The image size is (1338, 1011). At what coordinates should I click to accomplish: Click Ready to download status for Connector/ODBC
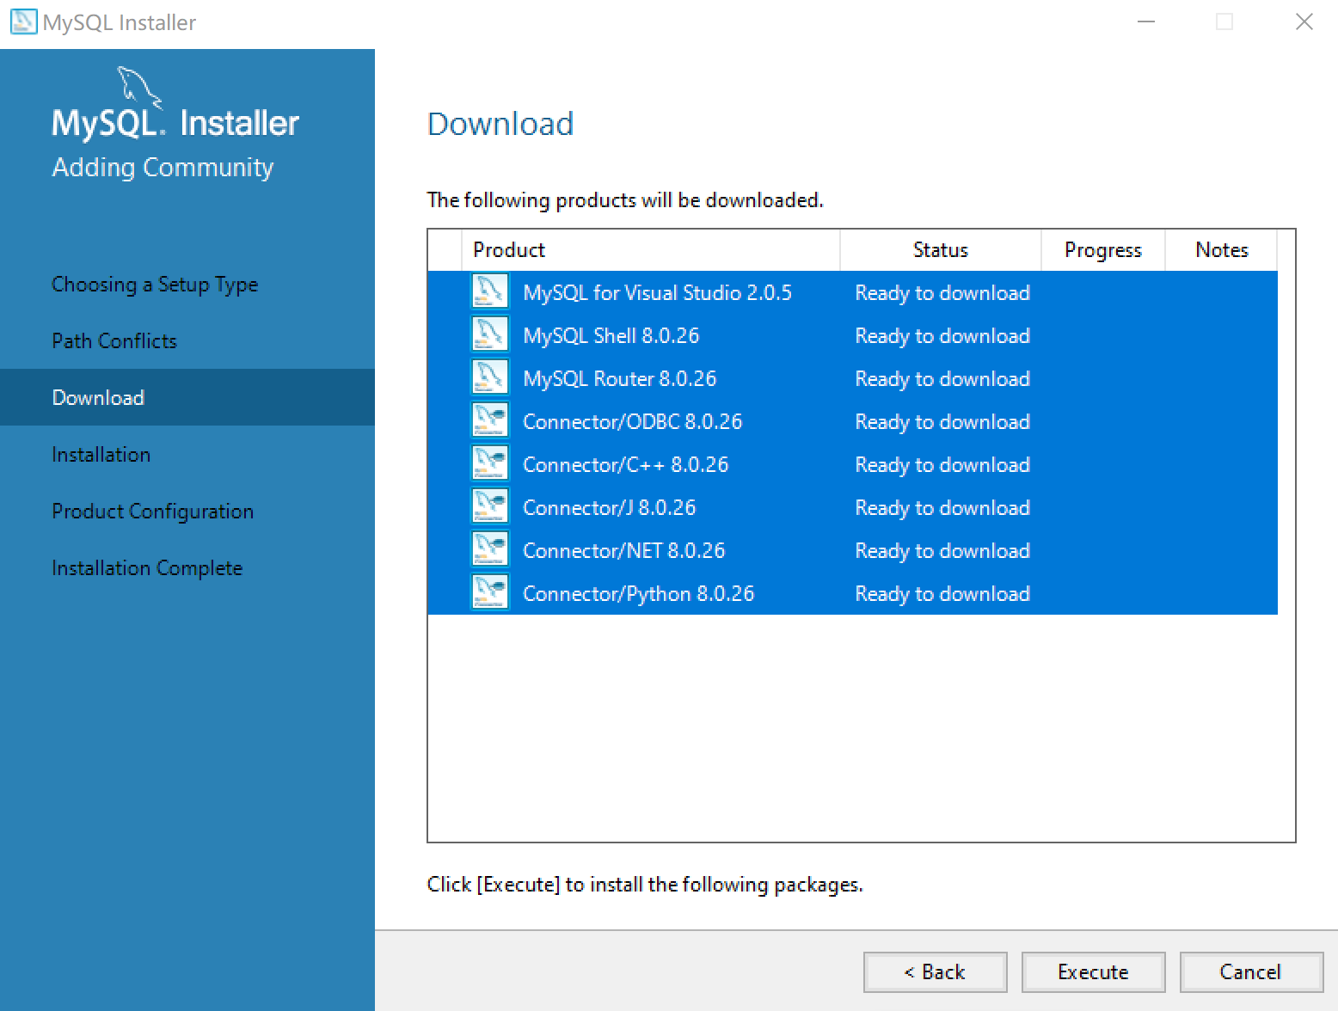[942, 422]
